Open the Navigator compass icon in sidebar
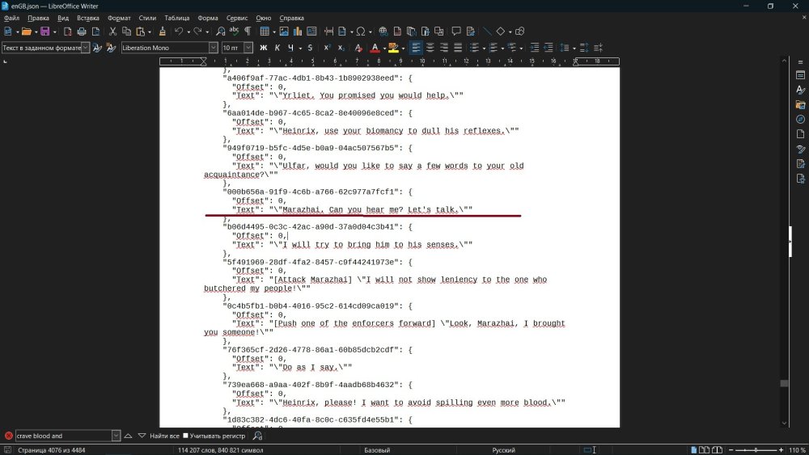This screenshot has width=809, height=455. (800, 120)
